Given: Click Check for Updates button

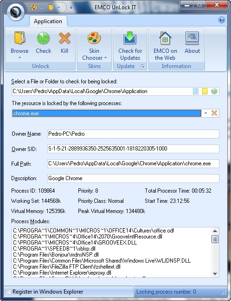Looking at the screenshot, I should (130, 46).
